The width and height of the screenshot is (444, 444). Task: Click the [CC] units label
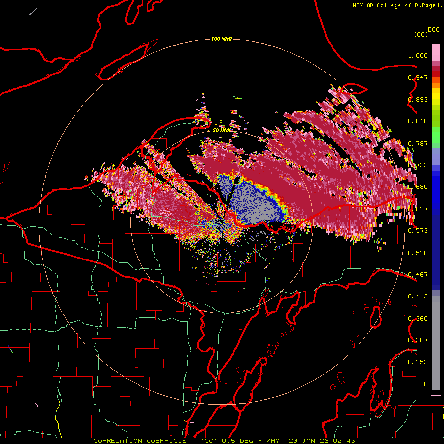click(421, 34)
